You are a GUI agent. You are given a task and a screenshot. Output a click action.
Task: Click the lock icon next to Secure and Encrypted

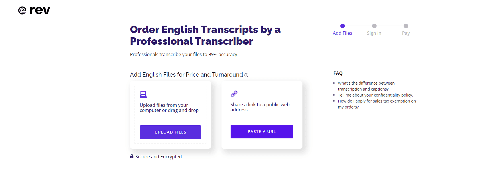pos(131,156)
